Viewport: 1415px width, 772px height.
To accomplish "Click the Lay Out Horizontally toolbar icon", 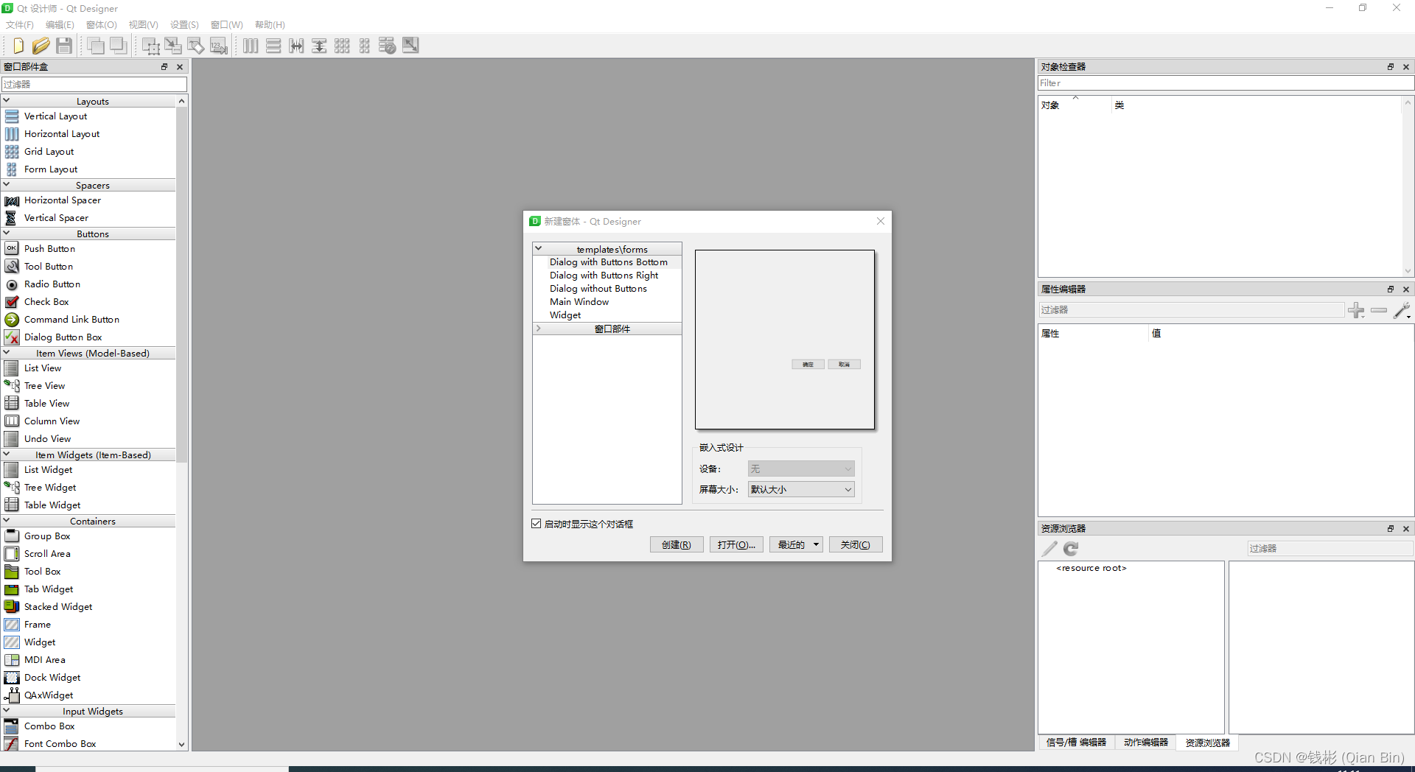I will tap(251, 46).
